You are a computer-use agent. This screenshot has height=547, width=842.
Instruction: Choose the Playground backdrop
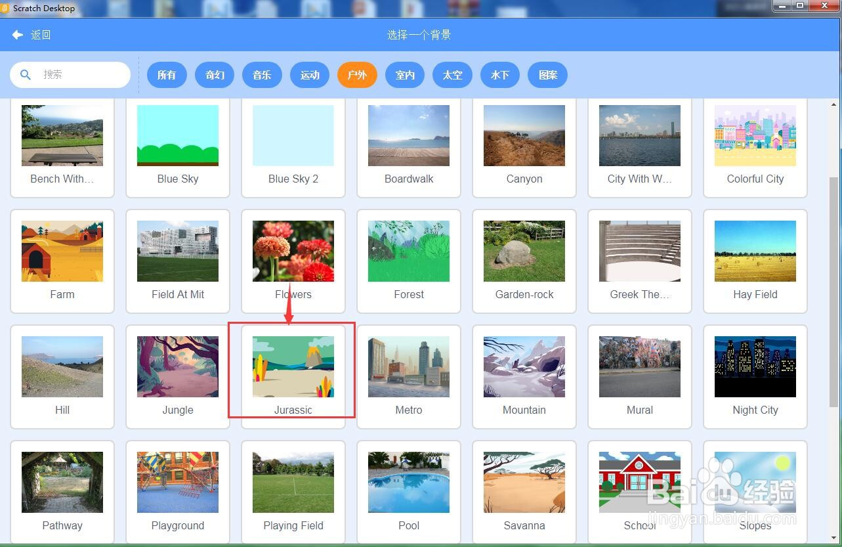pos(178,492)
